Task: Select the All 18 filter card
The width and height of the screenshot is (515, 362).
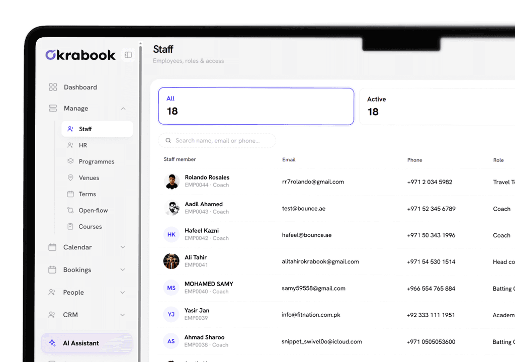Action: pos(256,106)
